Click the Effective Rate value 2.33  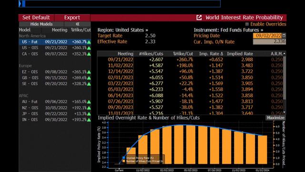pyautogui.click(x=150, y=42)
